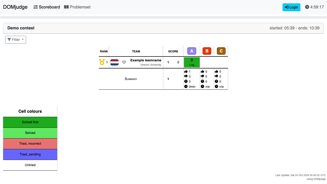Click the SCORE column header
327x184 pixels.
coord(173,51)
